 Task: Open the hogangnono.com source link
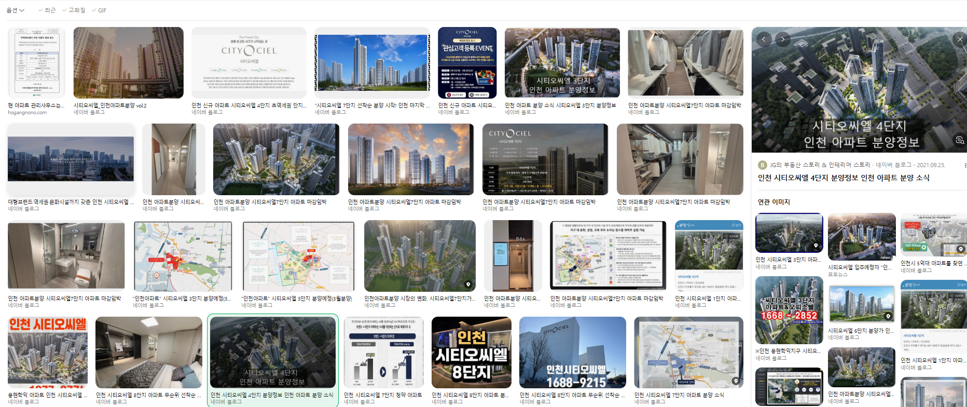tap(27, 113)
